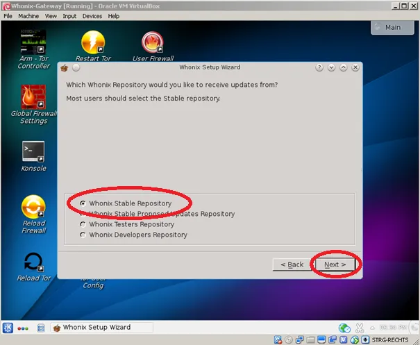Open the Devices menu
Viewport: 420px width, 345px height.
(92, 16)
